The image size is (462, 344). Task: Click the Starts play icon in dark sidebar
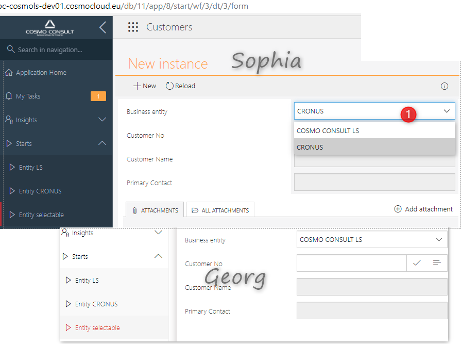pos(9,144)
